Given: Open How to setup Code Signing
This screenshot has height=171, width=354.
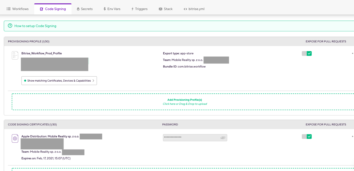Looking at the screenshot, I should [x=35, y=26].
